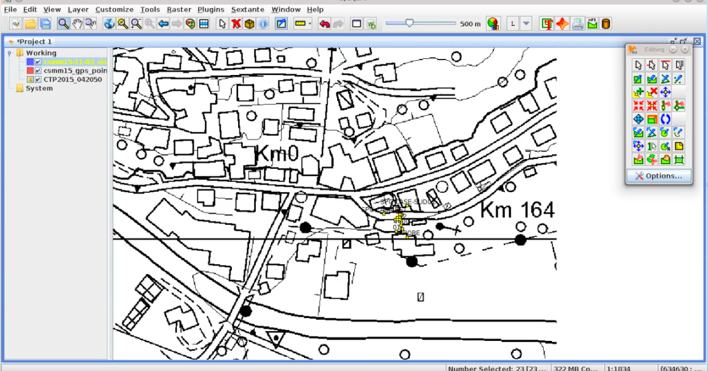The height and width of the screenshot is (371, 708).
Task: Select the Measure ruler tool
Action: (299, 23)
